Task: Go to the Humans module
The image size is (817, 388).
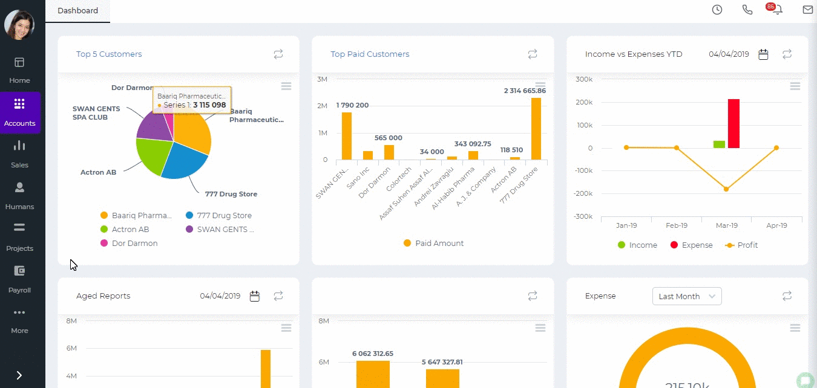Action: pos(19,195)
